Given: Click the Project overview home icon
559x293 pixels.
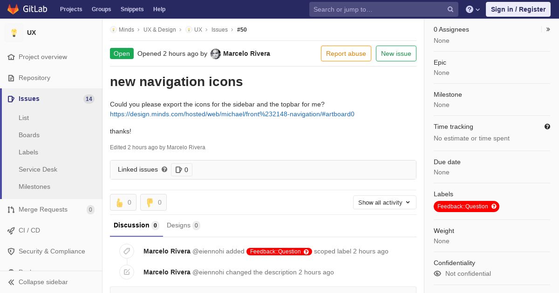Looking at the screenshot, I should tap(11, 57).
